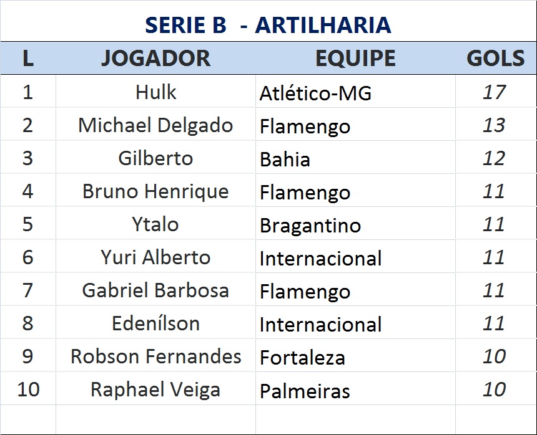Screen dimensions: 537x435
Task: Select the Gilberto player cell
Action: (155, 158)
